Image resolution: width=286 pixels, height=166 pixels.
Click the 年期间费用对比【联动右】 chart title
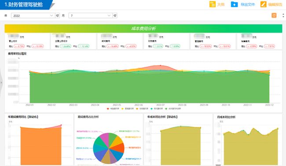pos(23,117)
